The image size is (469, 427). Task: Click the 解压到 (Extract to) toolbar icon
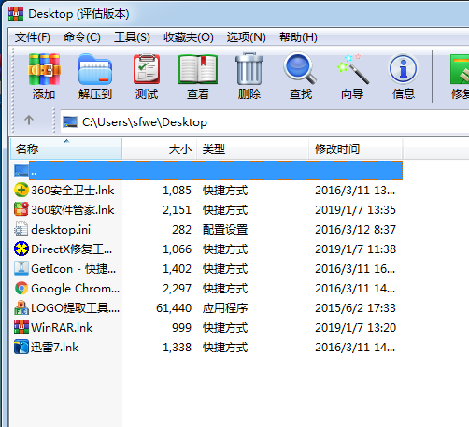(x=95, y=69)
